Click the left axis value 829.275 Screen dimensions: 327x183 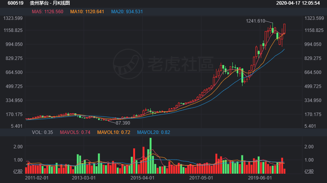(14, 58)
